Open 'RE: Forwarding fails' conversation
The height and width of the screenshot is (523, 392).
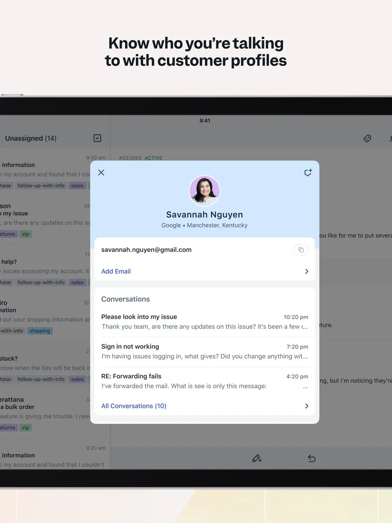[x=205, y=381]
